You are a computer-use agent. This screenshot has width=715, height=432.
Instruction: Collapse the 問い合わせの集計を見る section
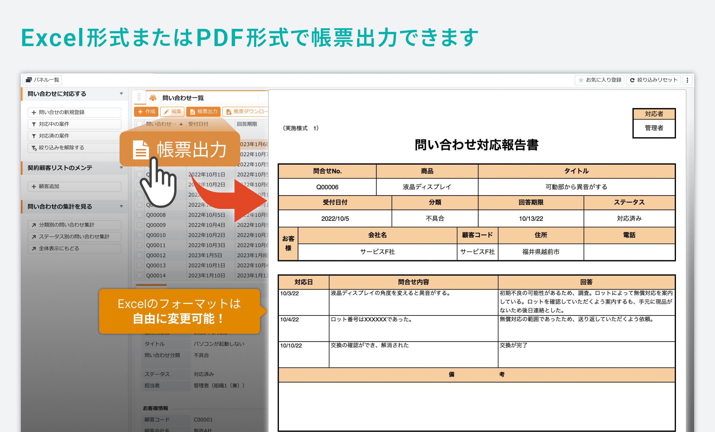point(121,206)
